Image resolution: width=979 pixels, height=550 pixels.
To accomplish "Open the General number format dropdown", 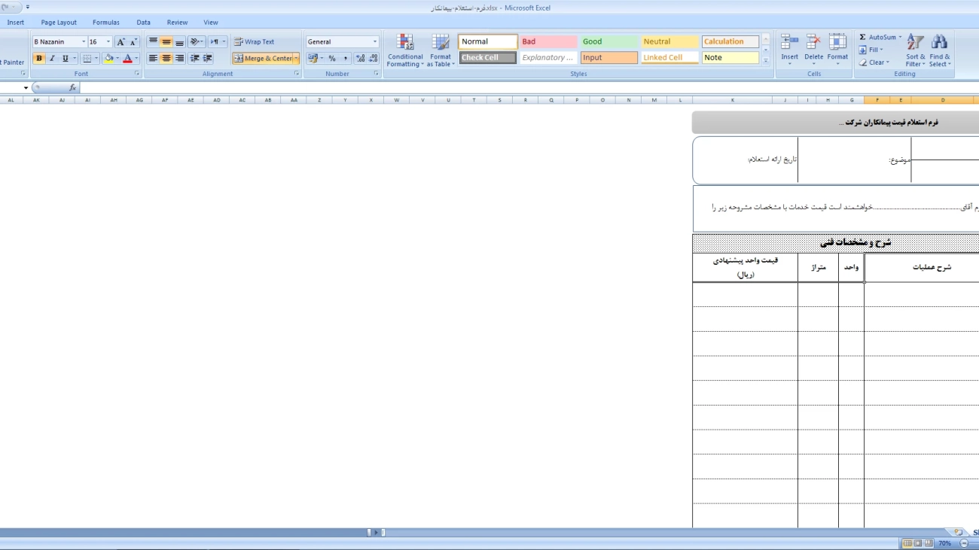I will click(x=375, y=42).
